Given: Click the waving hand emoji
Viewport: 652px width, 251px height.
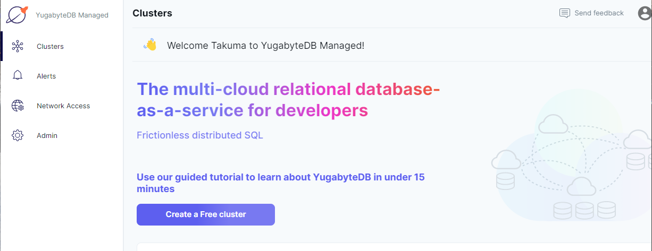Looking at the screenshot, I should point(150,45).
